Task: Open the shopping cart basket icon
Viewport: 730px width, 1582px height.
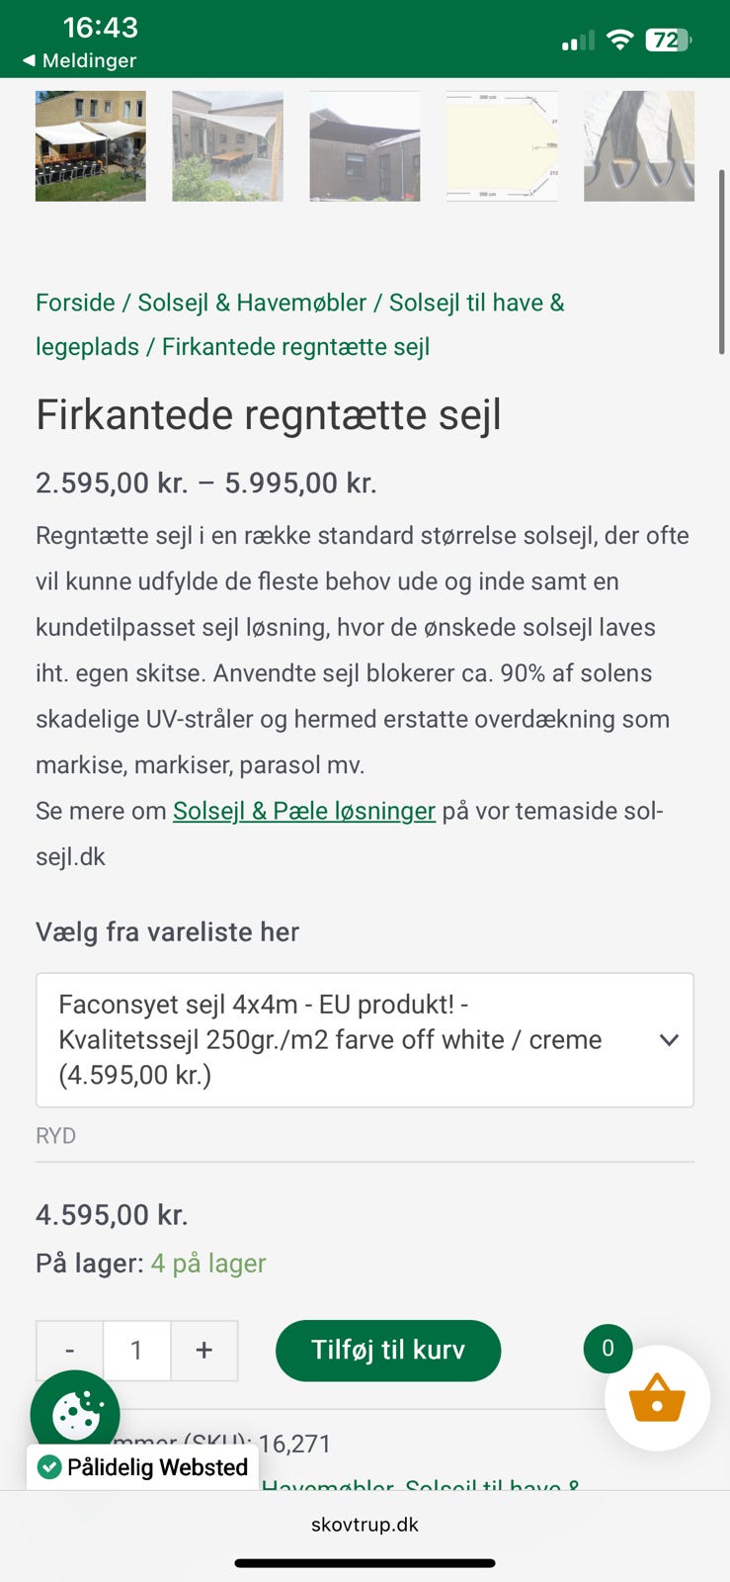Action: [x=657, y=1398]
